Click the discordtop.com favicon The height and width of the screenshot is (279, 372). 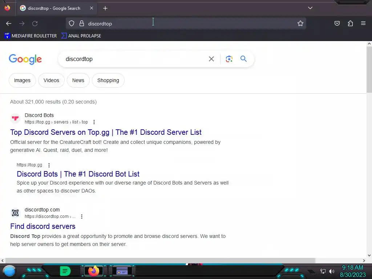tap(15, 213)
